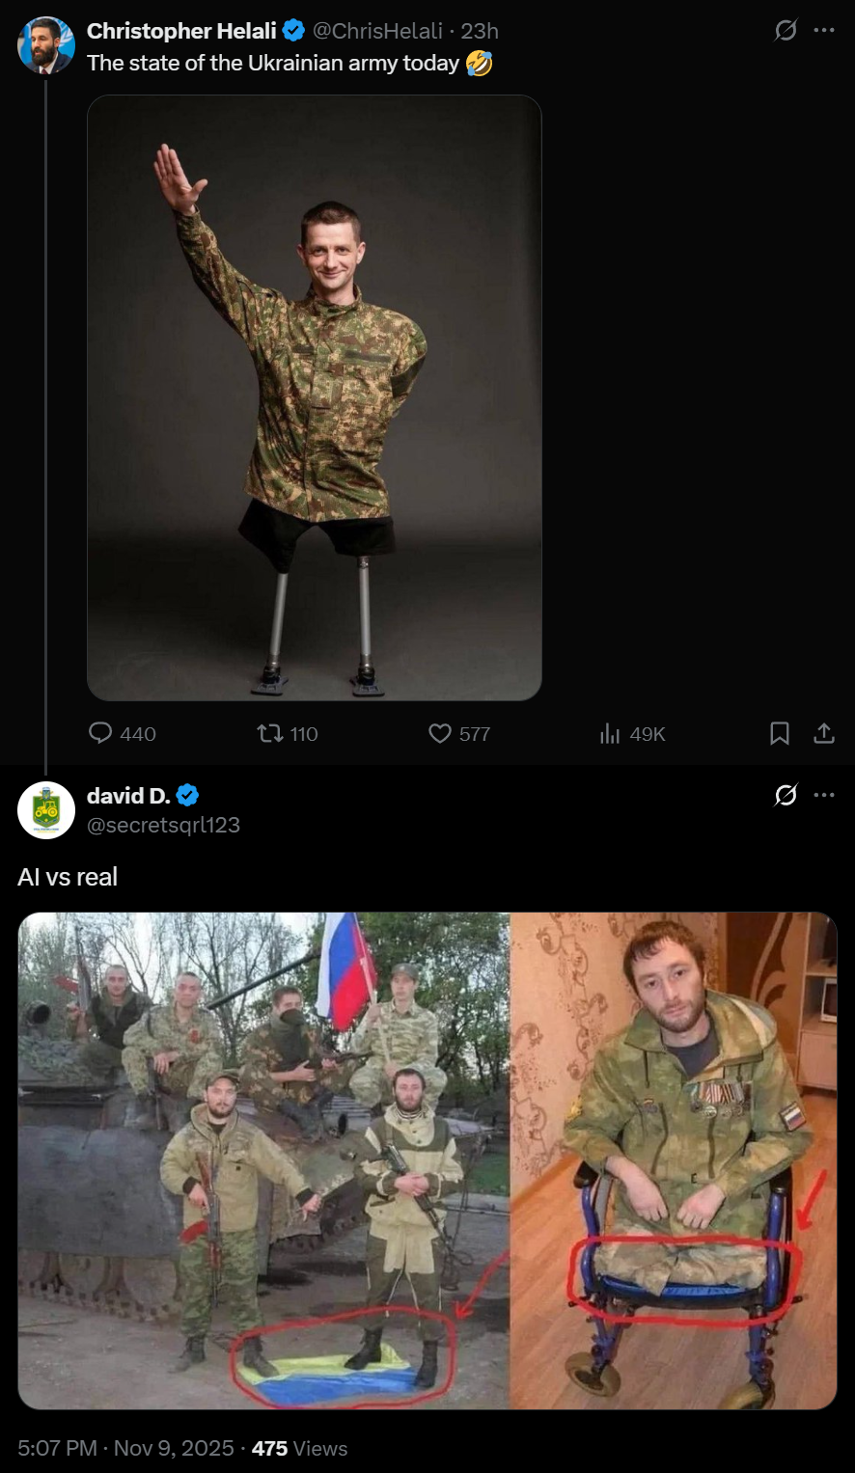Open david D.'s profile avatar

pos(46,810)
